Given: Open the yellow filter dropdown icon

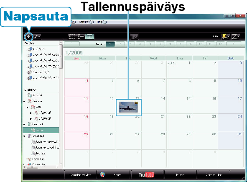Looking at the screenshot, I should click(225, 37).
